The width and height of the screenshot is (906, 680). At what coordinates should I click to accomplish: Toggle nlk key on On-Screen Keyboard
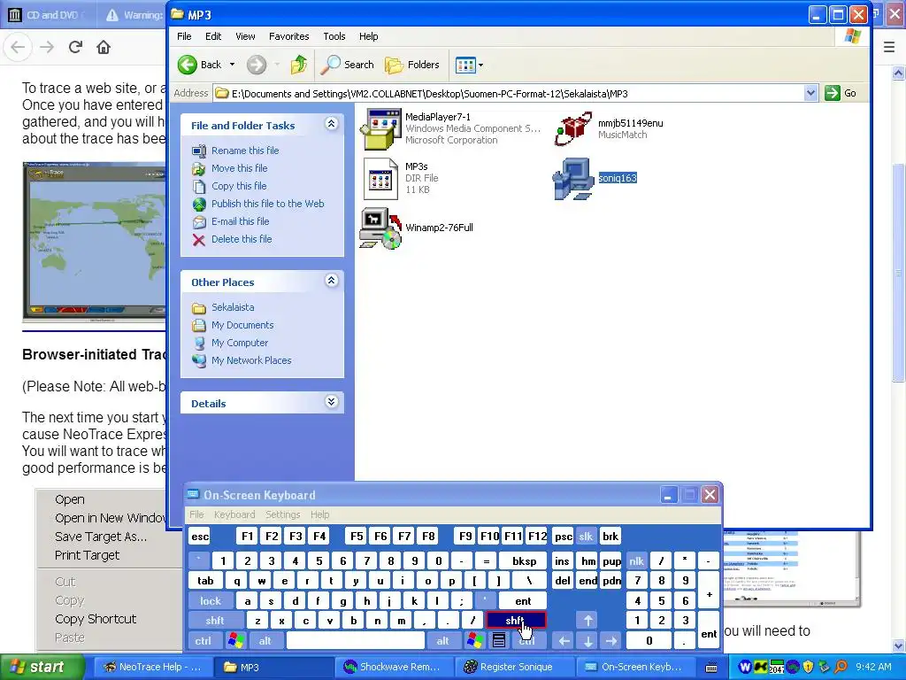tap(636, 561)
